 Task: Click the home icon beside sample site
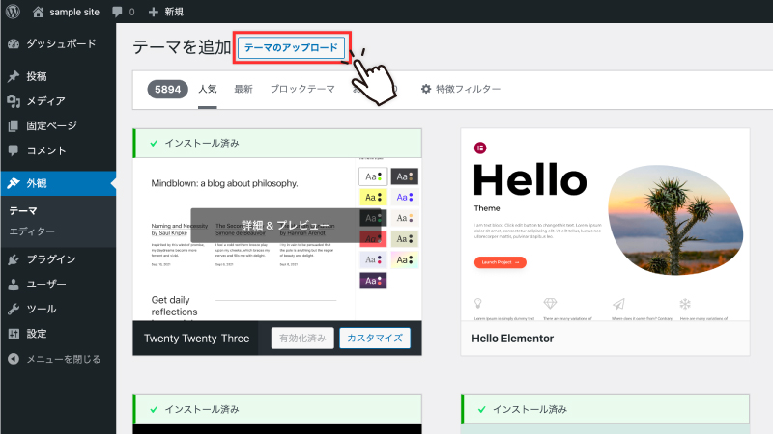(38, 12)
